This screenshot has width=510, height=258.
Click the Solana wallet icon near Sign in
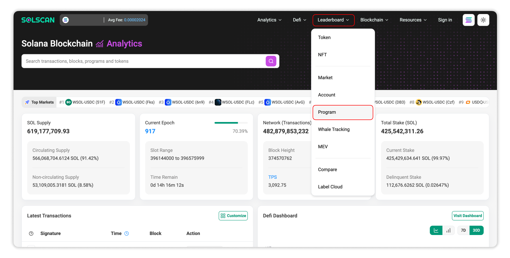point(468,20)
